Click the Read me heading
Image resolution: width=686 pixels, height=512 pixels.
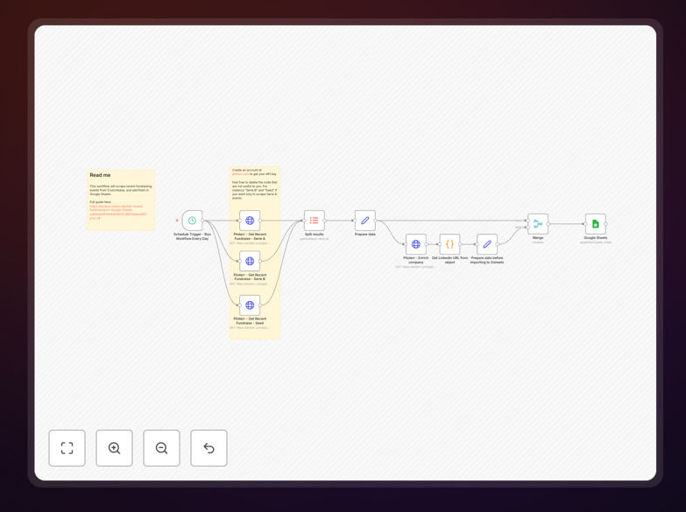(x=100, y=175)
